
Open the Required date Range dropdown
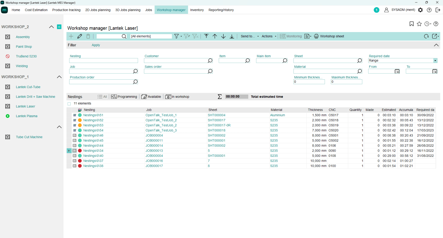pos(435,61)
